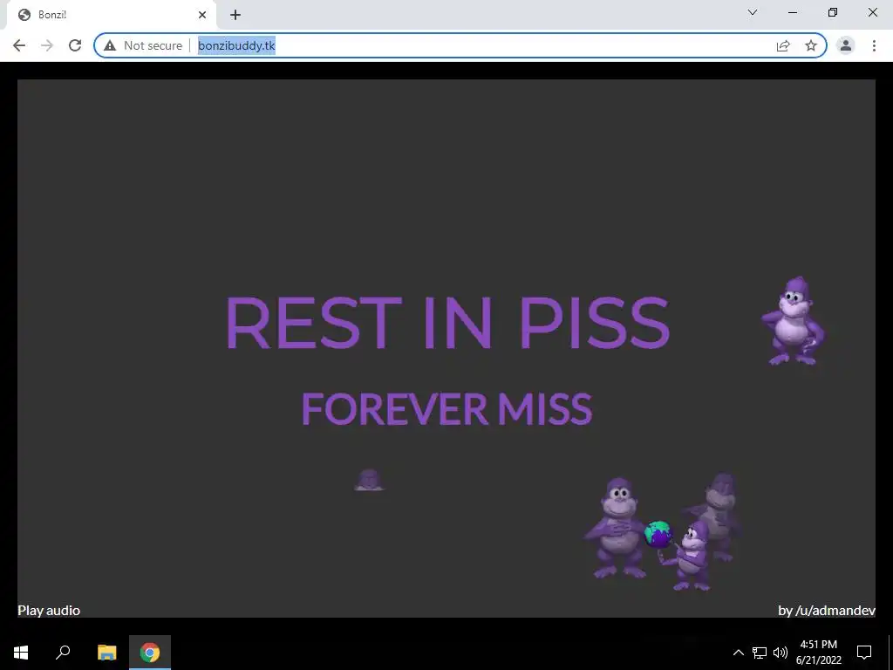Go back to the previous page
Viewport: 893px width, 670px height.
coord(19,45)
